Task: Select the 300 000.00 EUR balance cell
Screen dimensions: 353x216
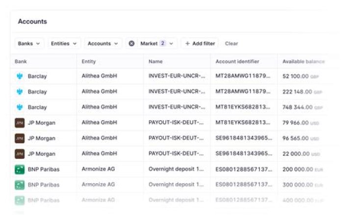Action: (x=303, y=185)
